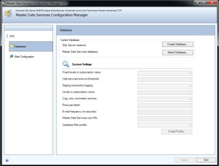Screen dimensions: 219x166
Task: Click the window title bar application icon
Action: point(4,3)
